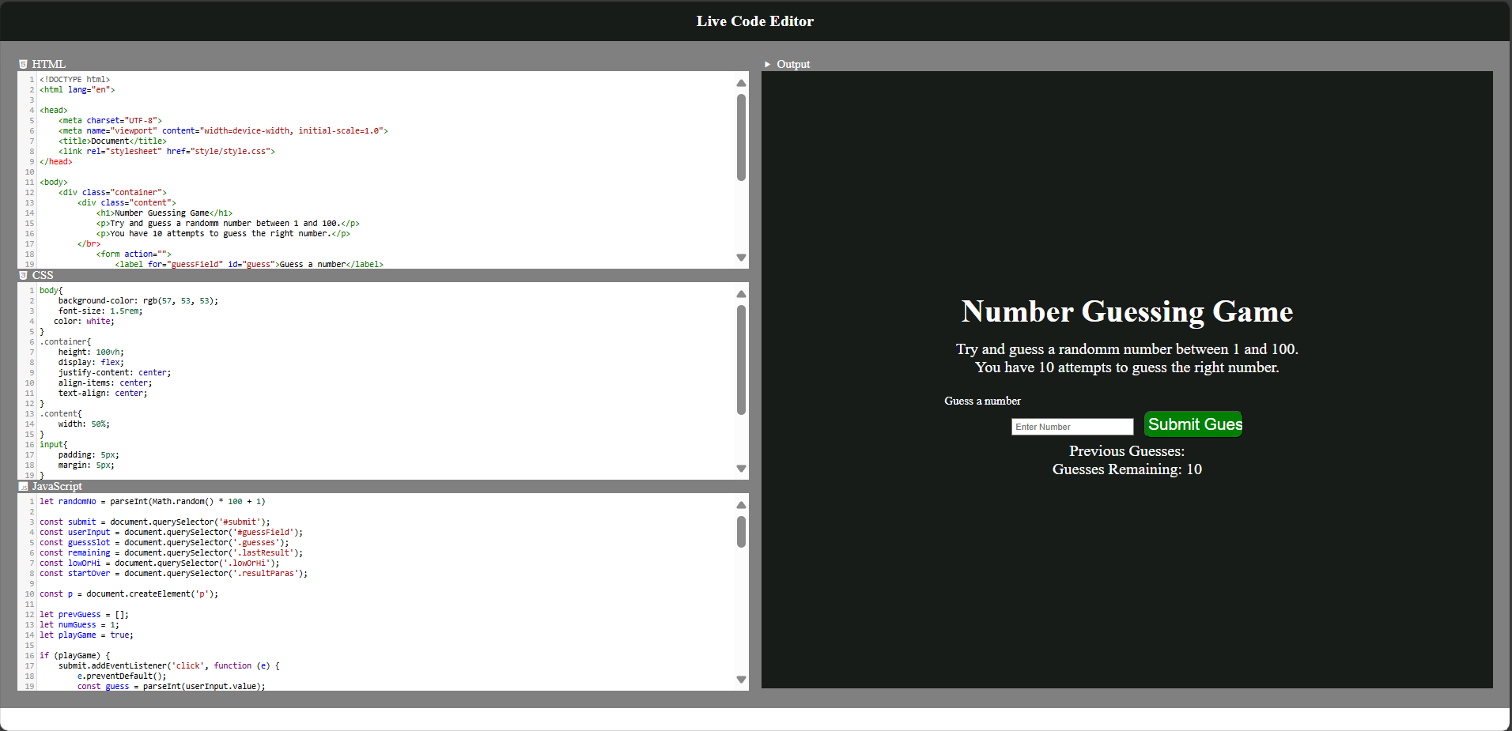Click the let playGame = true line

pyautogui.click(x=86, y=635)
